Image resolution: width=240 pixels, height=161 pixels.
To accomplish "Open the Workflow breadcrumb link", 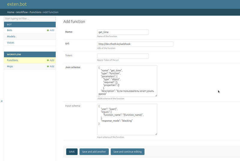I will (22, 12).
